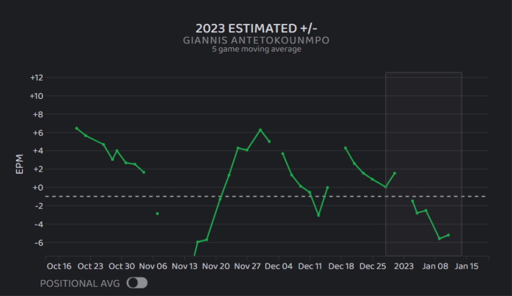Toggle the Positional Avg switch
Viewport: 512px width, 296px height.
pyautogui.click(x=137, y=283)
